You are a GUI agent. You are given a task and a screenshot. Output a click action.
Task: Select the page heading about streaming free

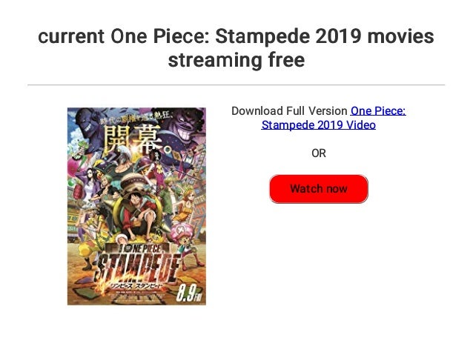(x=236, y=48)
